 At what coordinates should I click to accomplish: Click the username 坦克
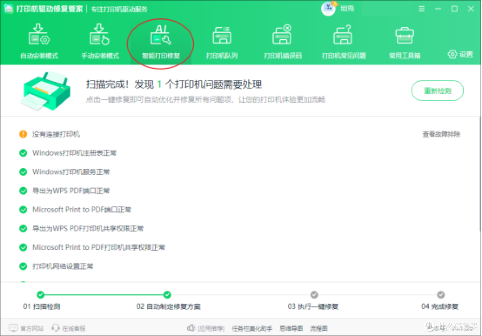click(x=347, y=8)
